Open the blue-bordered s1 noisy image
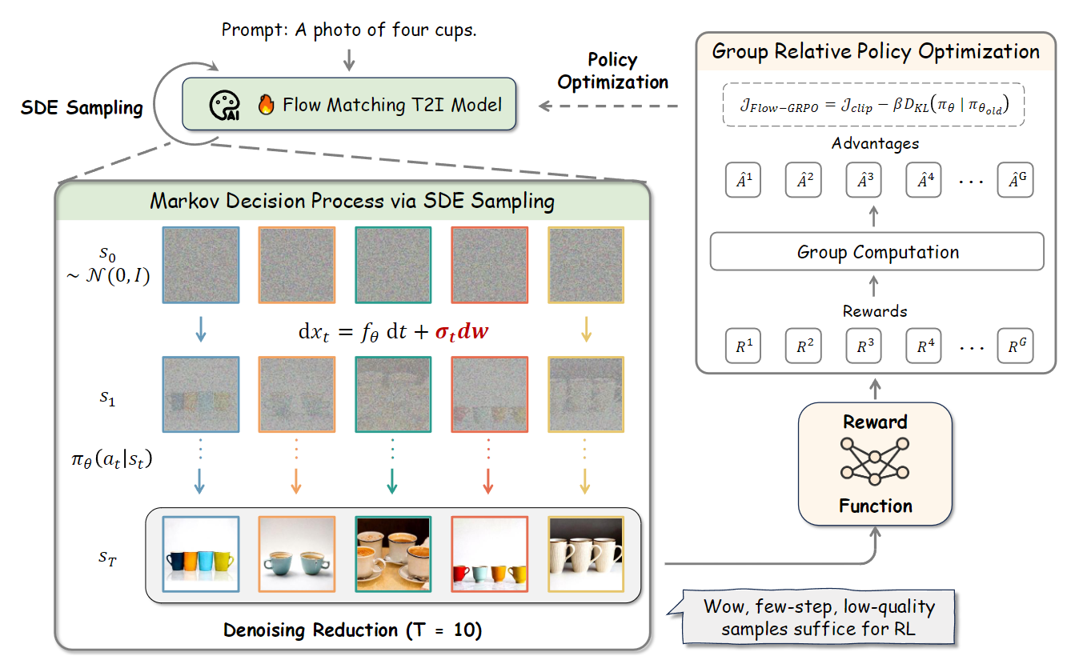The width and height of the screenshot is (1075, 664). pos(201,394)
